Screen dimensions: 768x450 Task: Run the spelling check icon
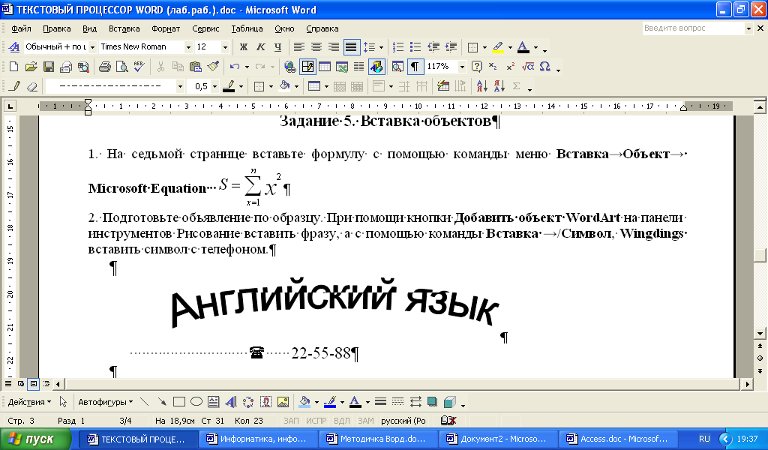point(139,67)
